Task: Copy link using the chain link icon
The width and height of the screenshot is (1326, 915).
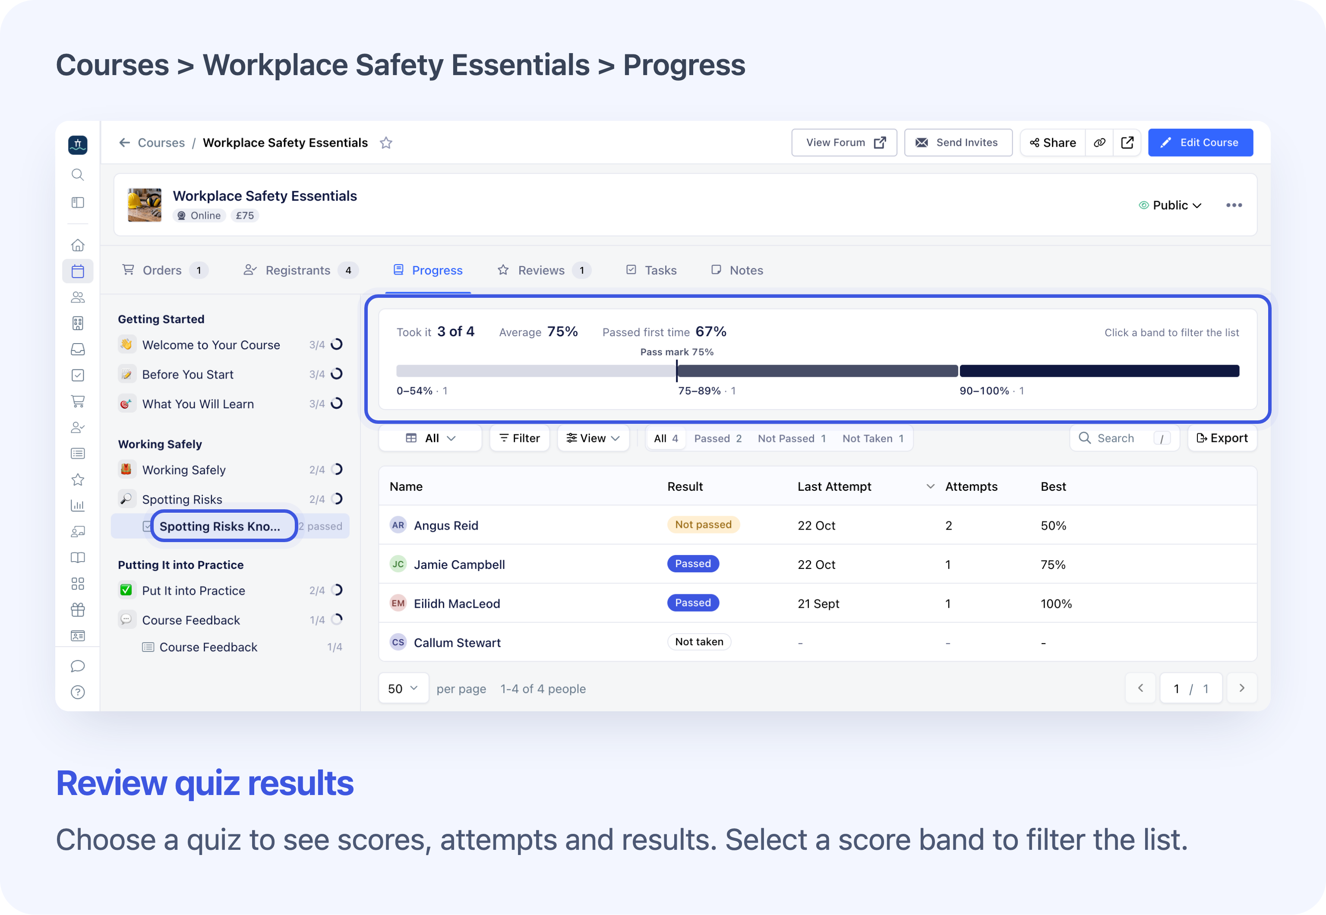Action: pos(1099,143)
